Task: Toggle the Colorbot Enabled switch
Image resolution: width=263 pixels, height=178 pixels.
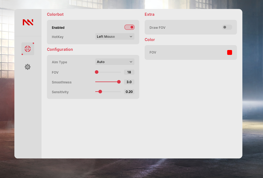Action: (129, 27)
